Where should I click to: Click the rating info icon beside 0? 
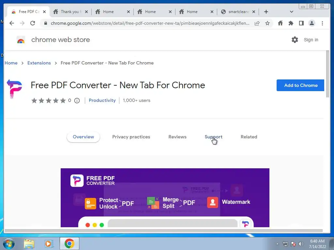click(77, 101)
